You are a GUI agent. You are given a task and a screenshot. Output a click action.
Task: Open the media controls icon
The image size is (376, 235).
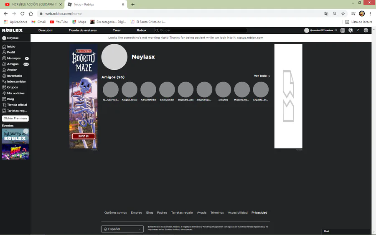coord(353,14)
